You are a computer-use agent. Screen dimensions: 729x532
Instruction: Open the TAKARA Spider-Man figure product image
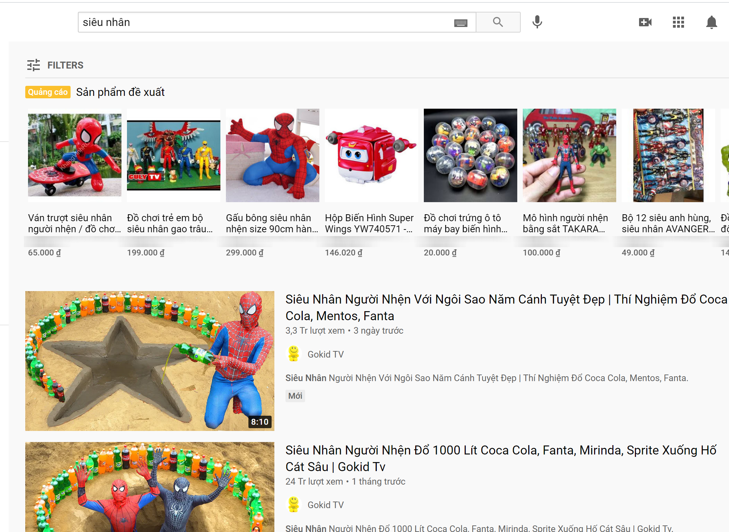click(569, 155)
